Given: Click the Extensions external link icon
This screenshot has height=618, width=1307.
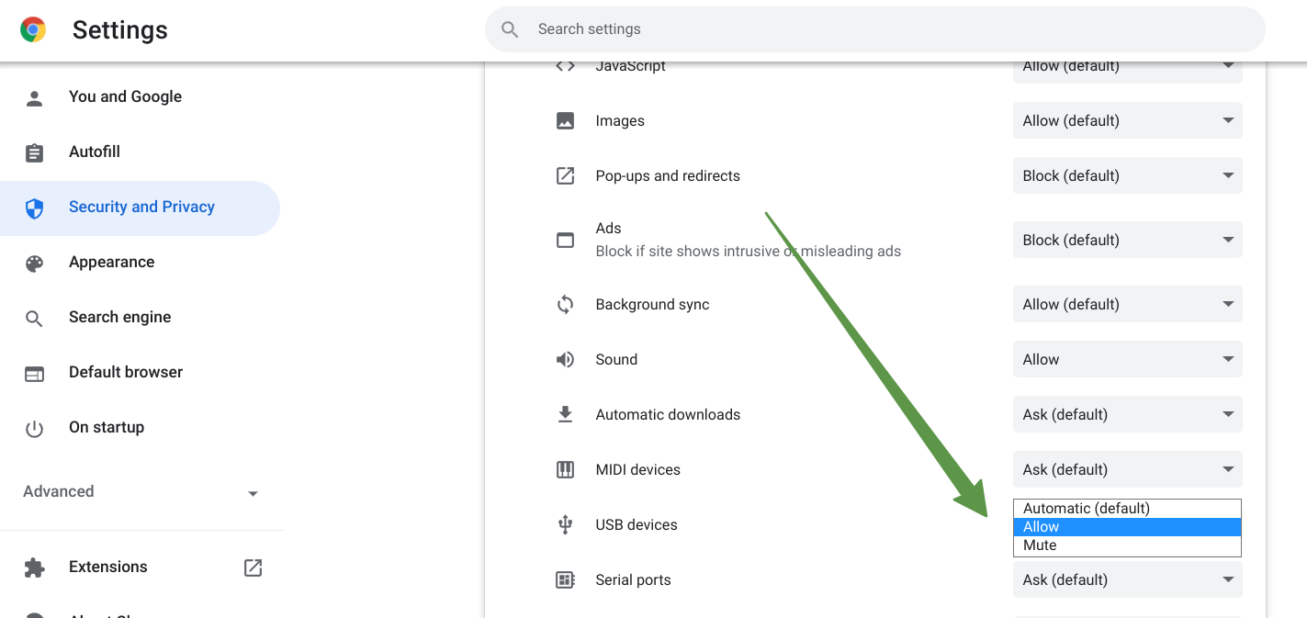Looking at the screenshot, I should click(x=253, y=567).
